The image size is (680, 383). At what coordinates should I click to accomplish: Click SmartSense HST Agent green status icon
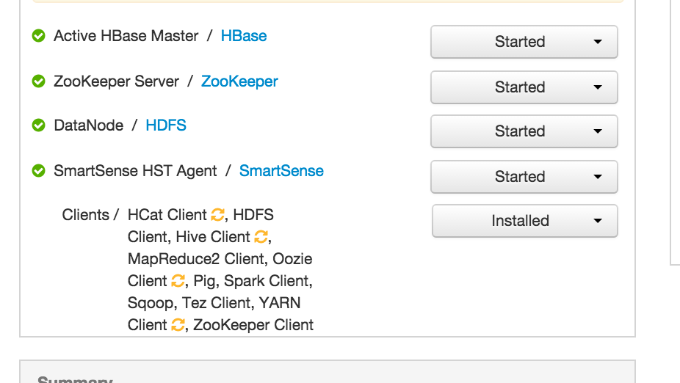(39, 171)
